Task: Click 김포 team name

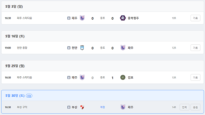Action: pos(130,78)
